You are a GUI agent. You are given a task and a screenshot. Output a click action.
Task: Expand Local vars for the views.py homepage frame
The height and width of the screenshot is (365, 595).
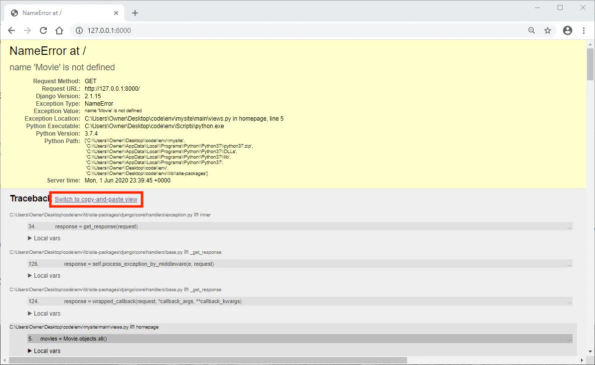pyautogui.click(x=44, y=351)
